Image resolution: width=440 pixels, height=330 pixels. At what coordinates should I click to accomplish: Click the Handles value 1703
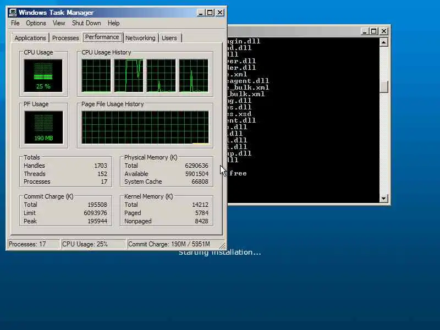click(x=101, y=166)
